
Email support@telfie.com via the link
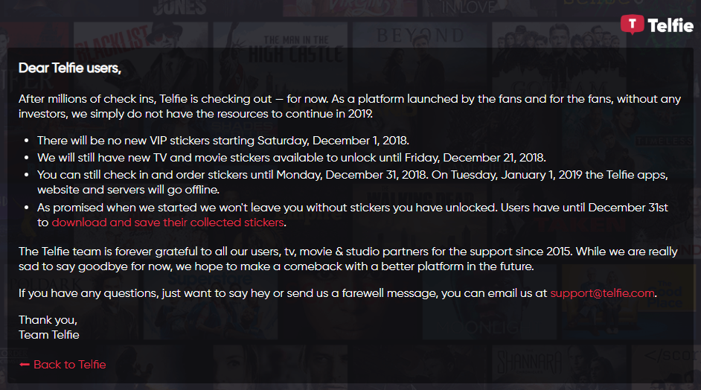602,293
